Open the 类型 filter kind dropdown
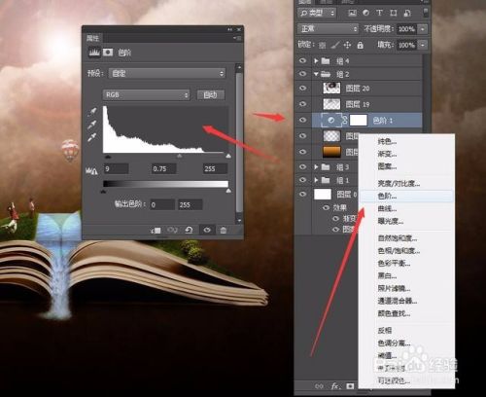This screenshot has height=397, width=486. click(317, 13)
